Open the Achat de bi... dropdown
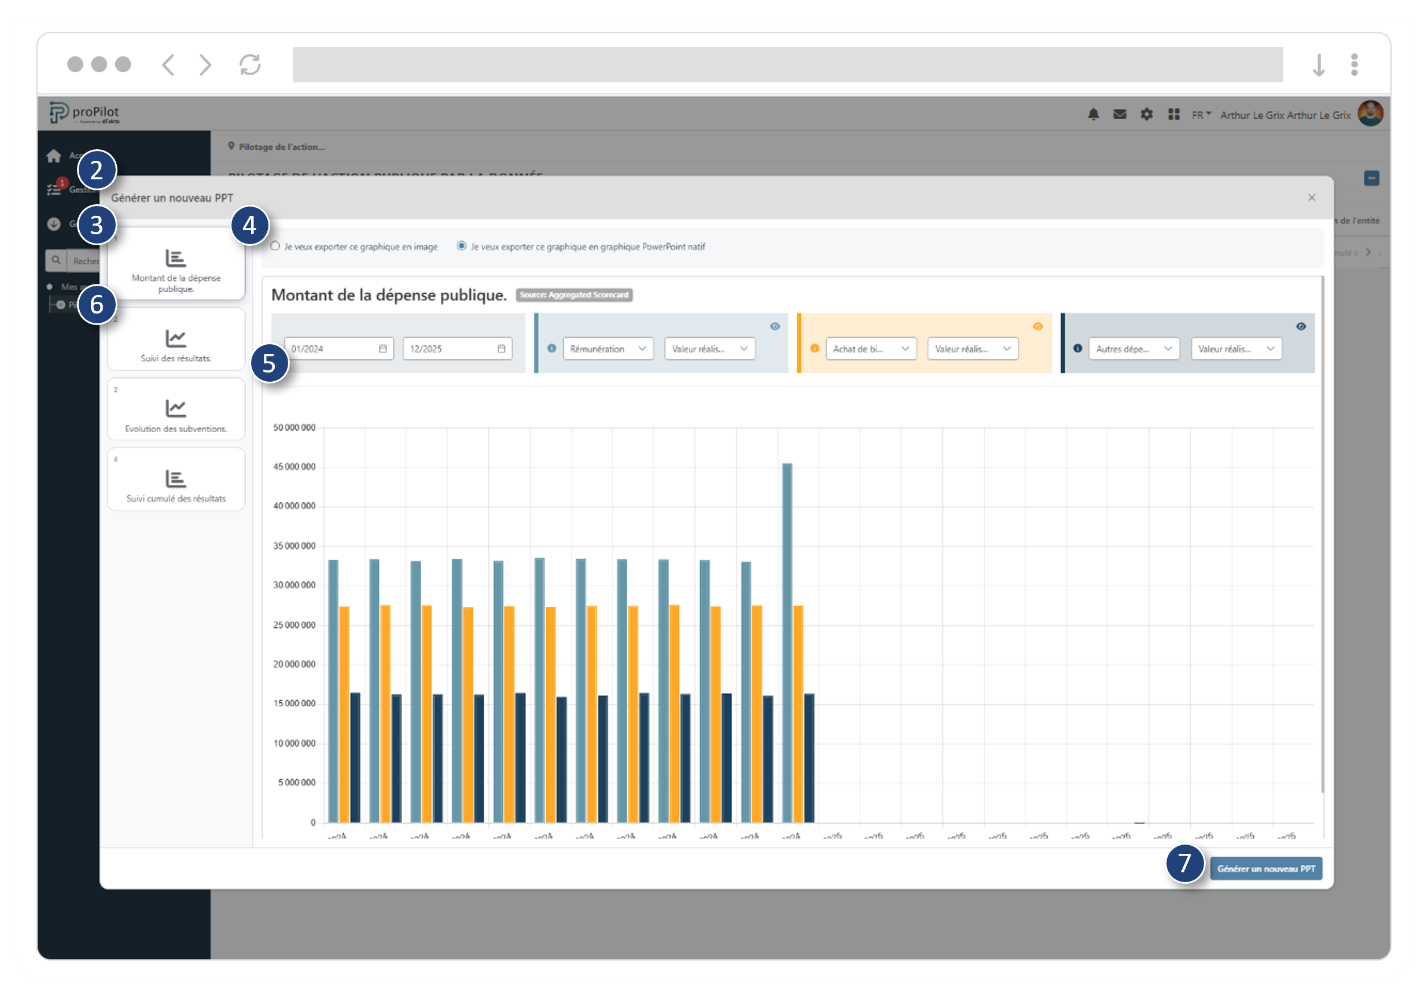Image resolution: width=1428 pixels, height=999 pixels. (x=871, y=349)
